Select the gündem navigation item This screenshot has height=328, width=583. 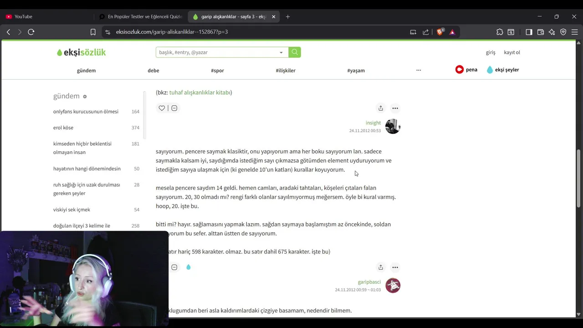pyautogui.click(x=86, y=71)
